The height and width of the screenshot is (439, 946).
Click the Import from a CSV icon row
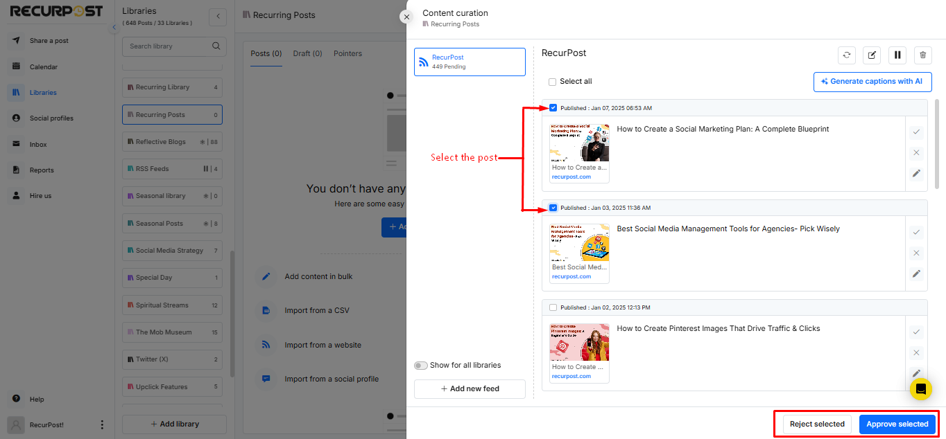pyautogui.click(x=317, y=310)
